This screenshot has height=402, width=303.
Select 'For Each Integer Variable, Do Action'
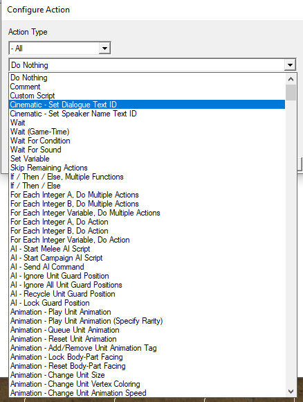pos(147,240)
